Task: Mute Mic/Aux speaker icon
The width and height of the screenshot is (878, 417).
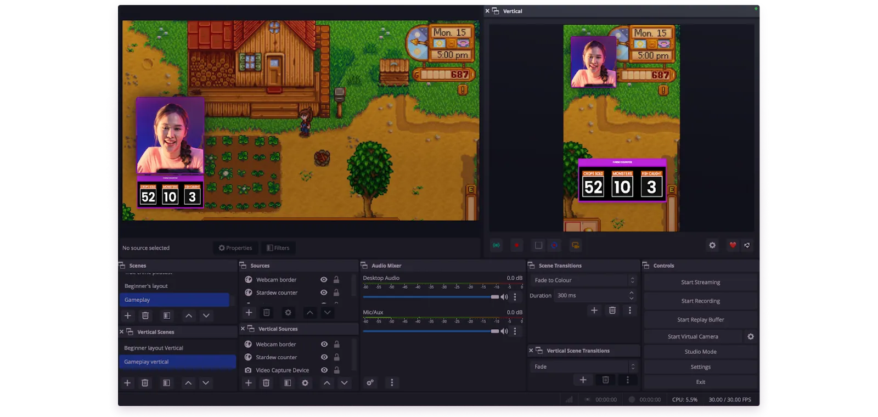Action: pos(504,331)
